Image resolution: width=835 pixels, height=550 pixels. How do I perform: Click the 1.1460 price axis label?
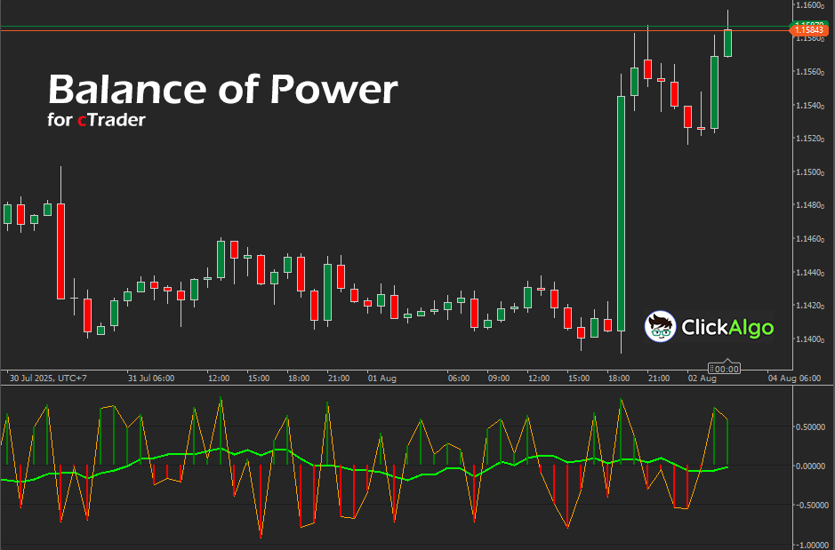pyautogui.click(x=809, y=239)
